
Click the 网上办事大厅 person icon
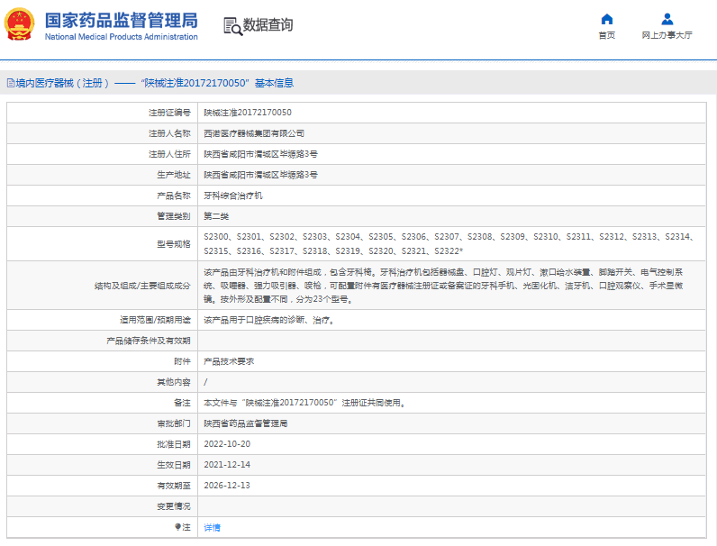coord(667,19)
